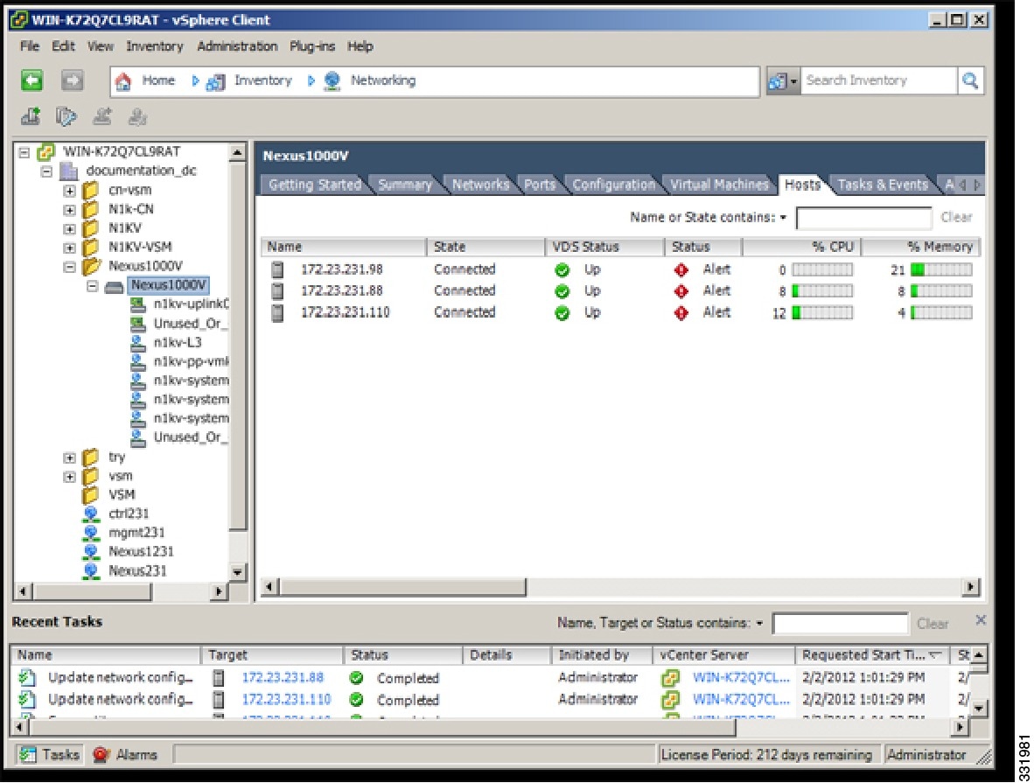
Task: Click the green Back navigation arrow
Action: tap(31, 80)
